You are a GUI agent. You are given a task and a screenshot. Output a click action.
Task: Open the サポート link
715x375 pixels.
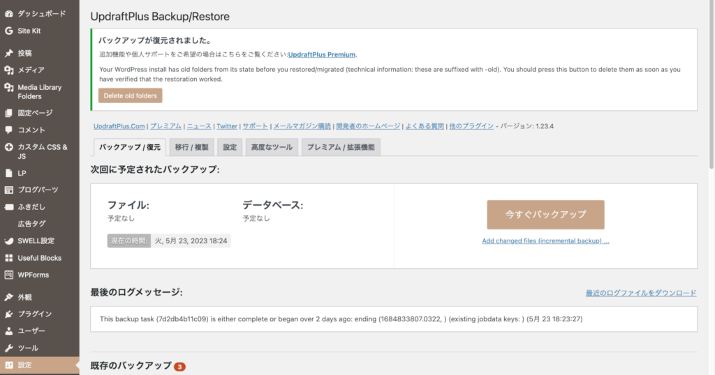coord(255,126)
